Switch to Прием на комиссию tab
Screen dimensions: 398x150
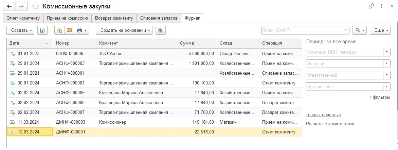[68, 18]
